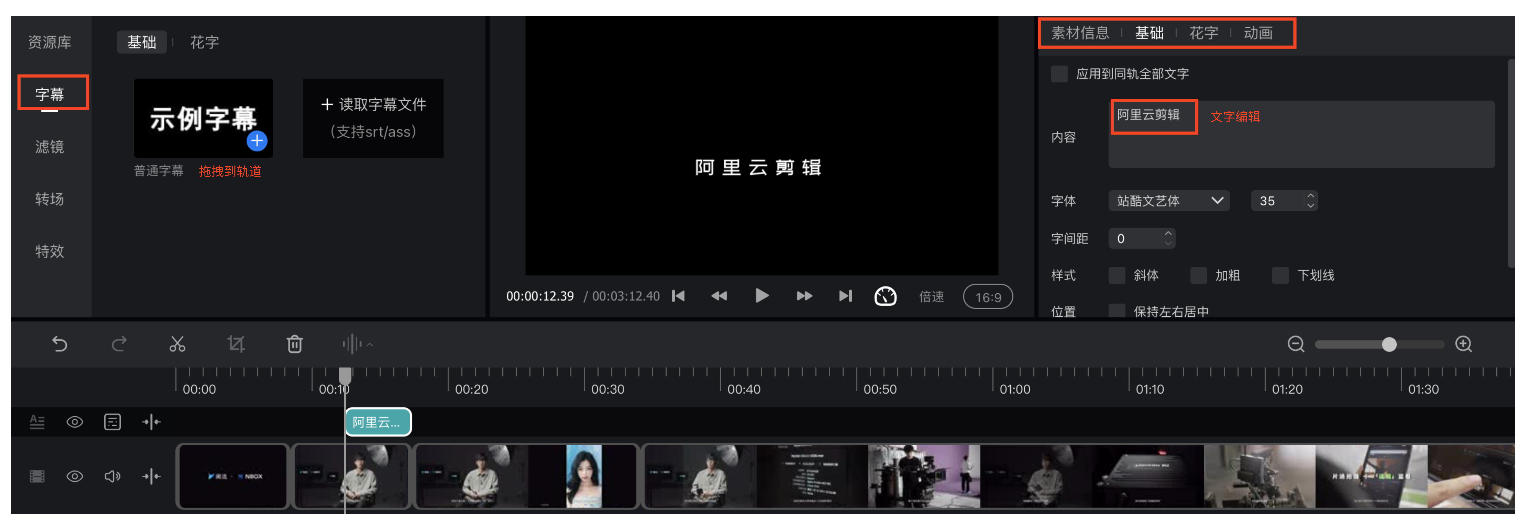Zoom in the timeline

tap(1463, 343)
